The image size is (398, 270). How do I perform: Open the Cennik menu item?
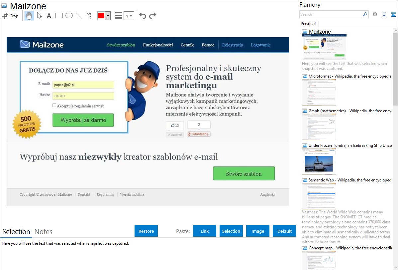click(187, 45)
